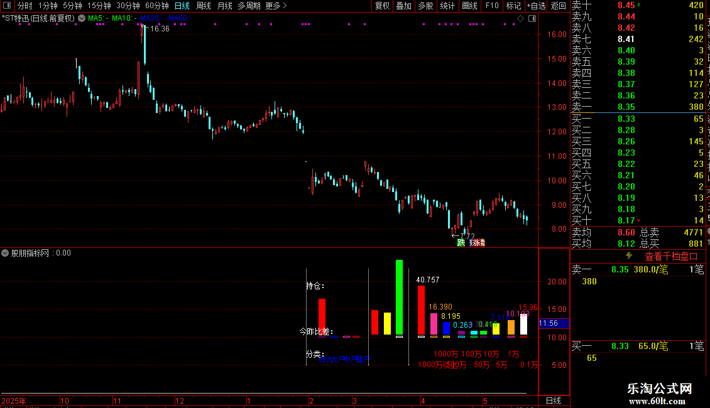Viewport: 710px width, 408px height.
Task: Select the 买一 price 8.33 row
Action: point(638,119)
